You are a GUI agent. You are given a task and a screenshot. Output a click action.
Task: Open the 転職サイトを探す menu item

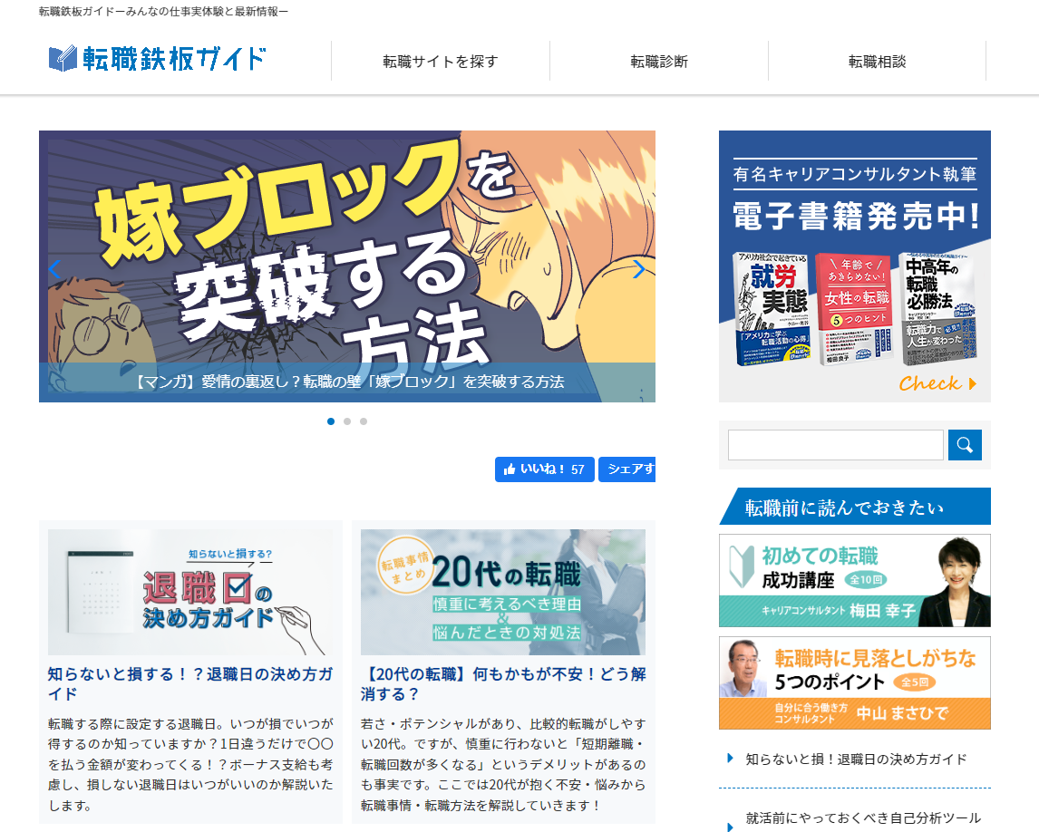[441, 61]
